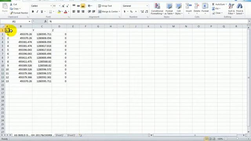
Task: Enable Wrap Text
Action: [105, 6]
